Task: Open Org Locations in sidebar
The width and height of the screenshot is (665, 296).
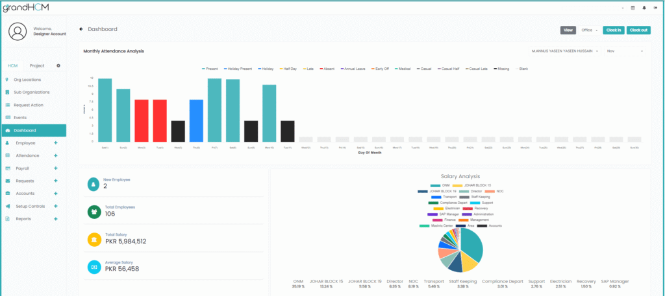Action: [x=27, y=80]
